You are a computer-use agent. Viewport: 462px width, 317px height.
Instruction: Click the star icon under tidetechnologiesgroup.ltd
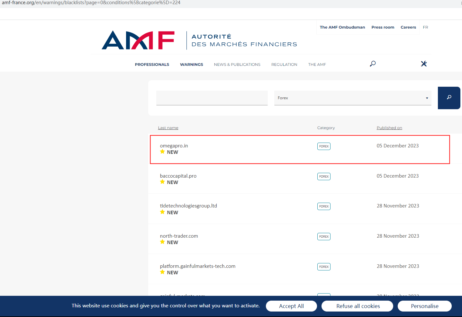tap(162, 212)
